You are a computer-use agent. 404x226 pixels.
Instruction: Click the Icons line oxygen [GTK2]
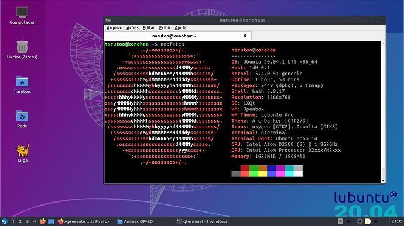click(285, 127)
